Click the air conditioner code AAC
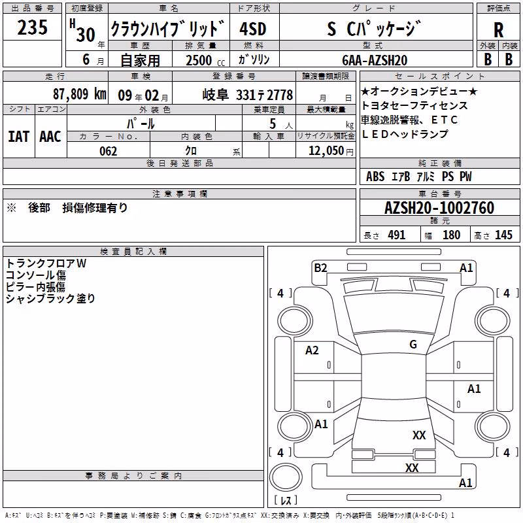Screen dimensions: 523x523 click(50, 137)
